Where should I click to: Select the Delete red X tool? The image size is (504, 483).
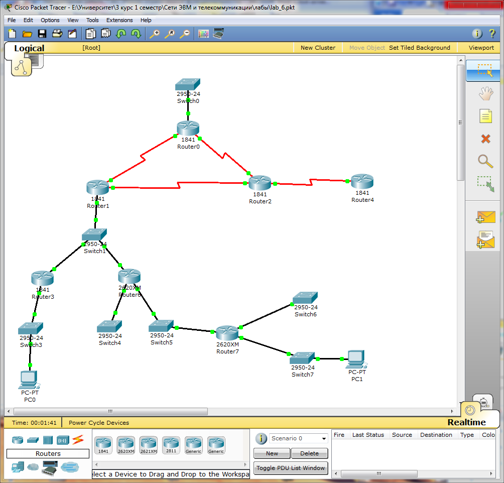486,139
